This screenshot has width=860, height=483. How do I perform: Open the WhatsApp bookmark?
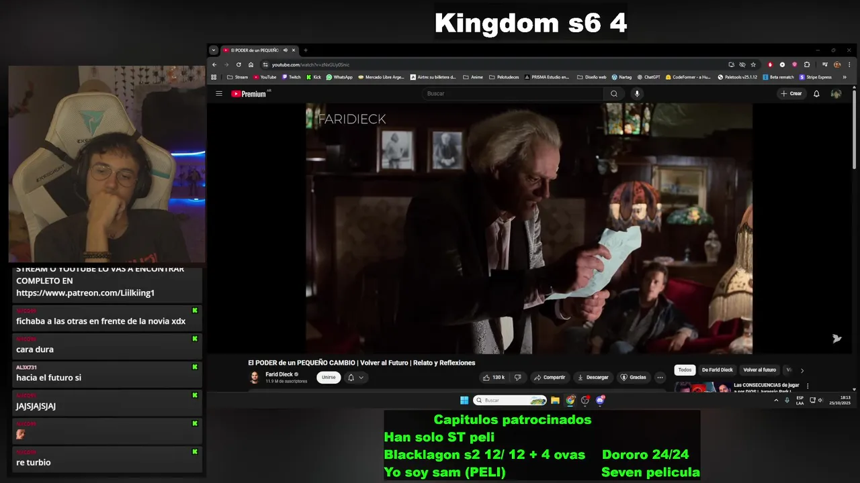(339, 77)
